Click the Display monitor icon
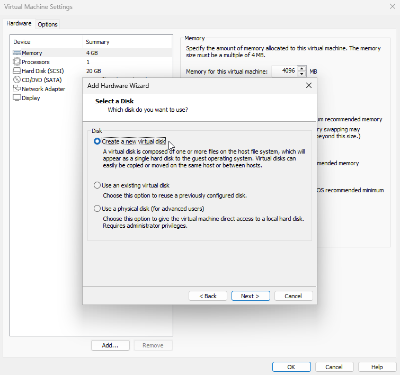The image size is (400, 375). 16,98
